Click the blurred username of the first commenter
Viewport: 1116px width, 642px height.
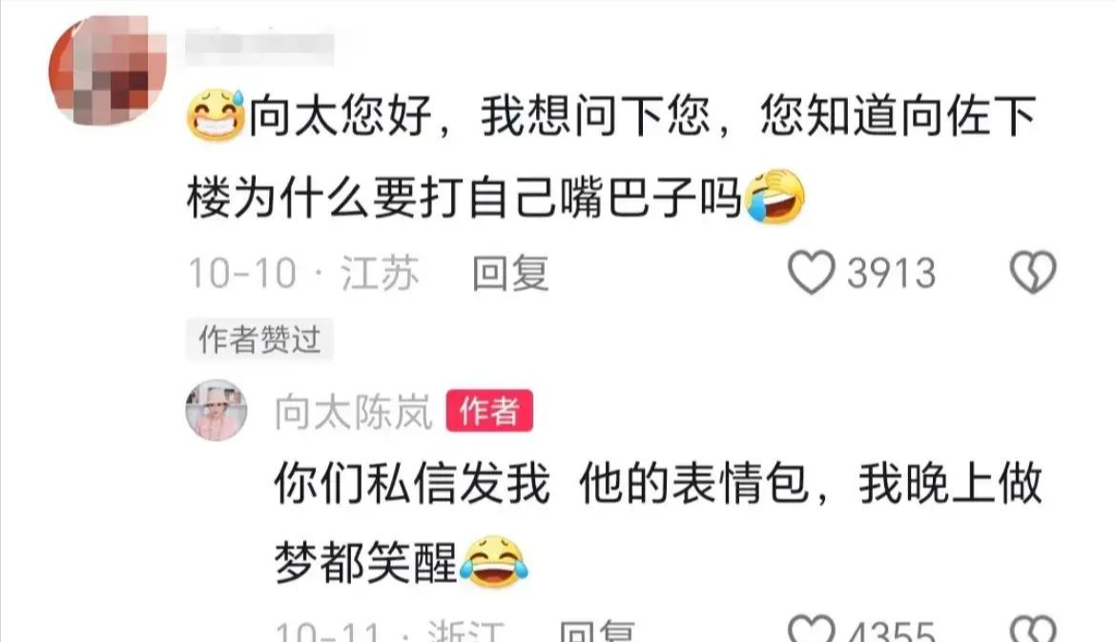(259, 46)
